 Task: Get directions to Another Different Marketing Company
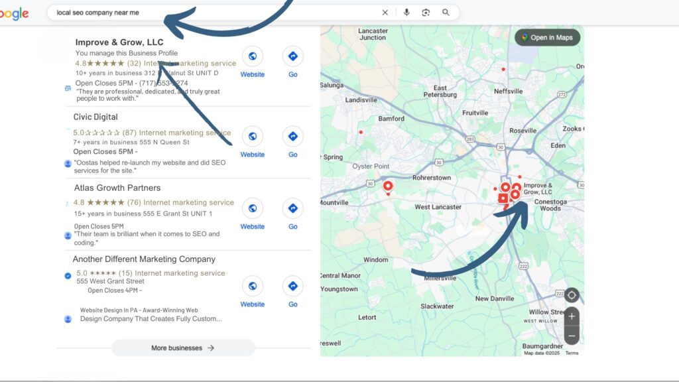292,286
